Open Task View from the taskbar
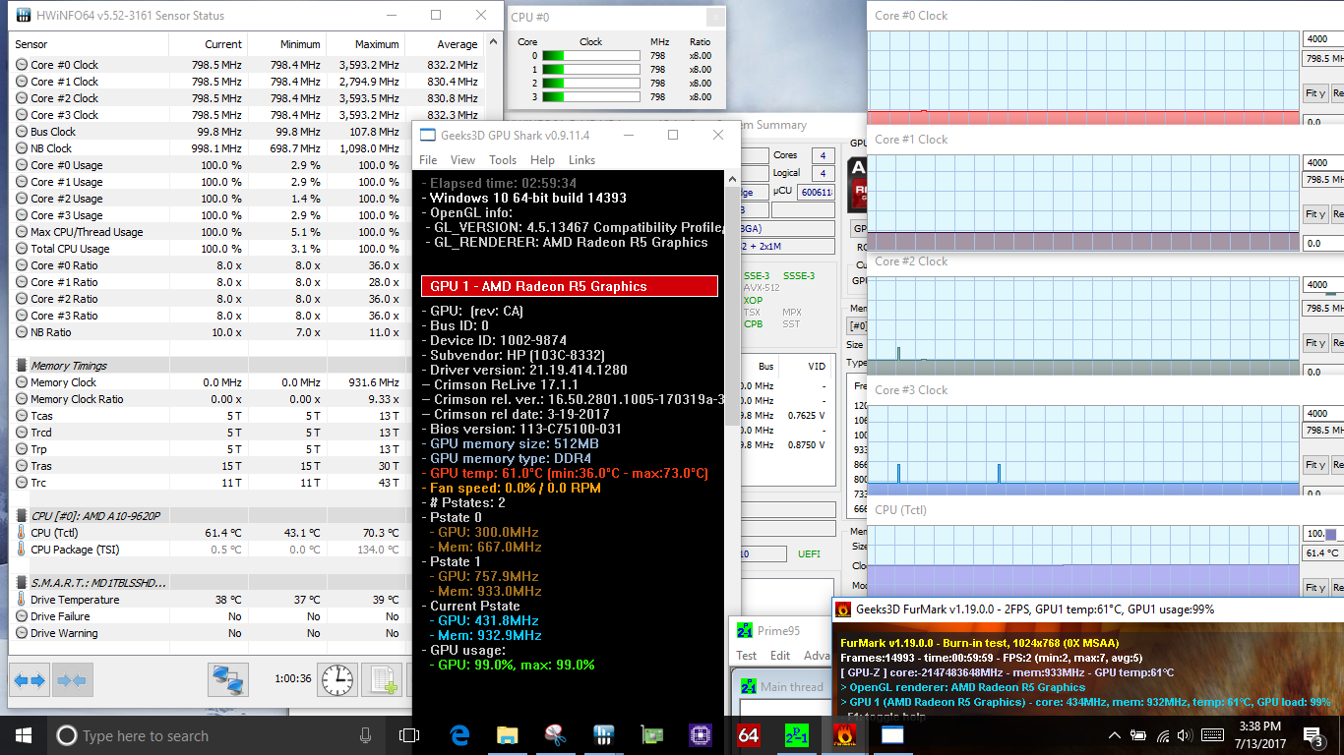Viewport: 1344px width, 755px height. coord(409,735)
